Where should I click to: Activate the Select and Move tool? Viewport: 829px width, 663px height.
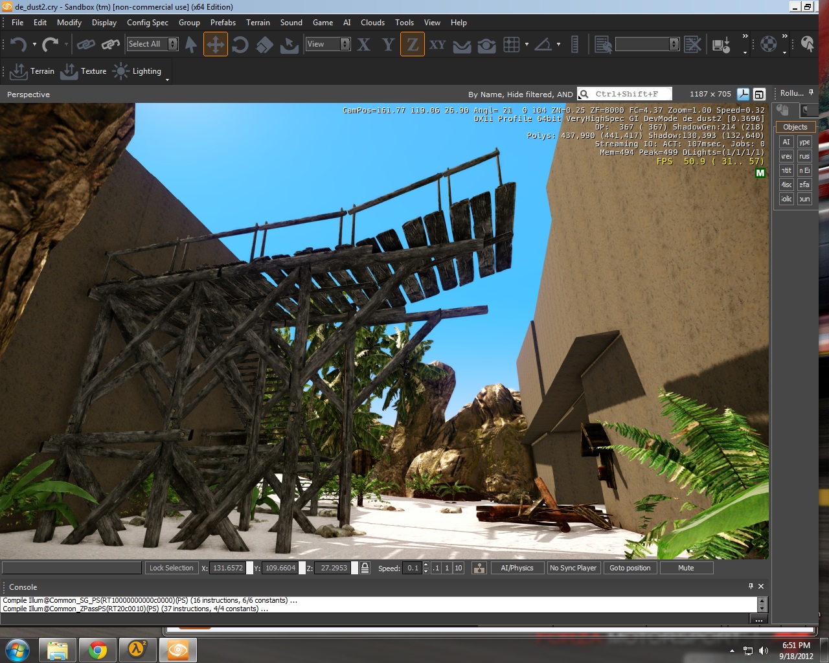215,44
